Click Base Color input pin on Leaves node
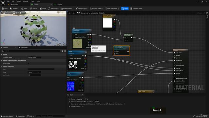 [174, 53]
